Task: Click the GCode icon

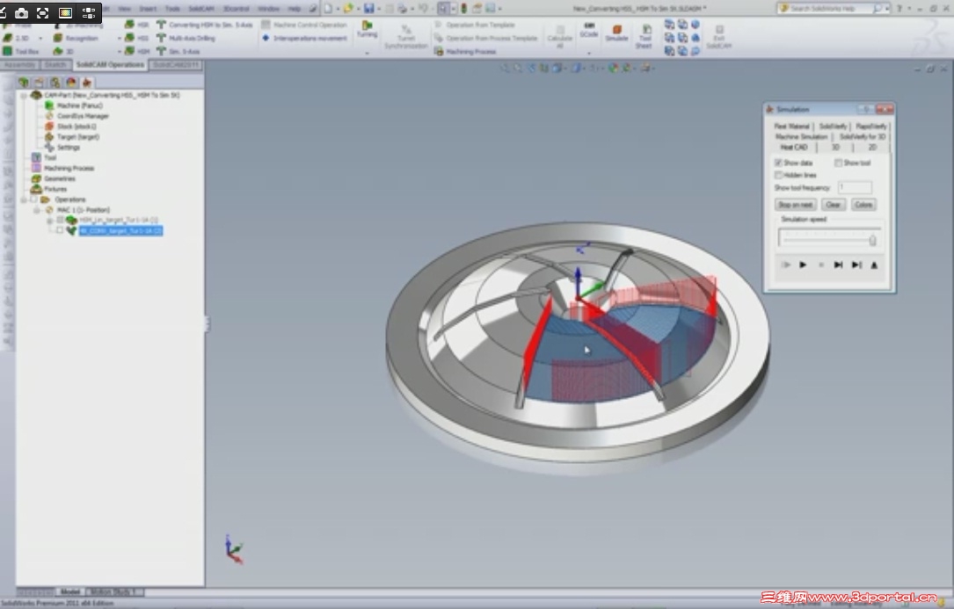Action: pyautogui.click(x=589, y=30)
